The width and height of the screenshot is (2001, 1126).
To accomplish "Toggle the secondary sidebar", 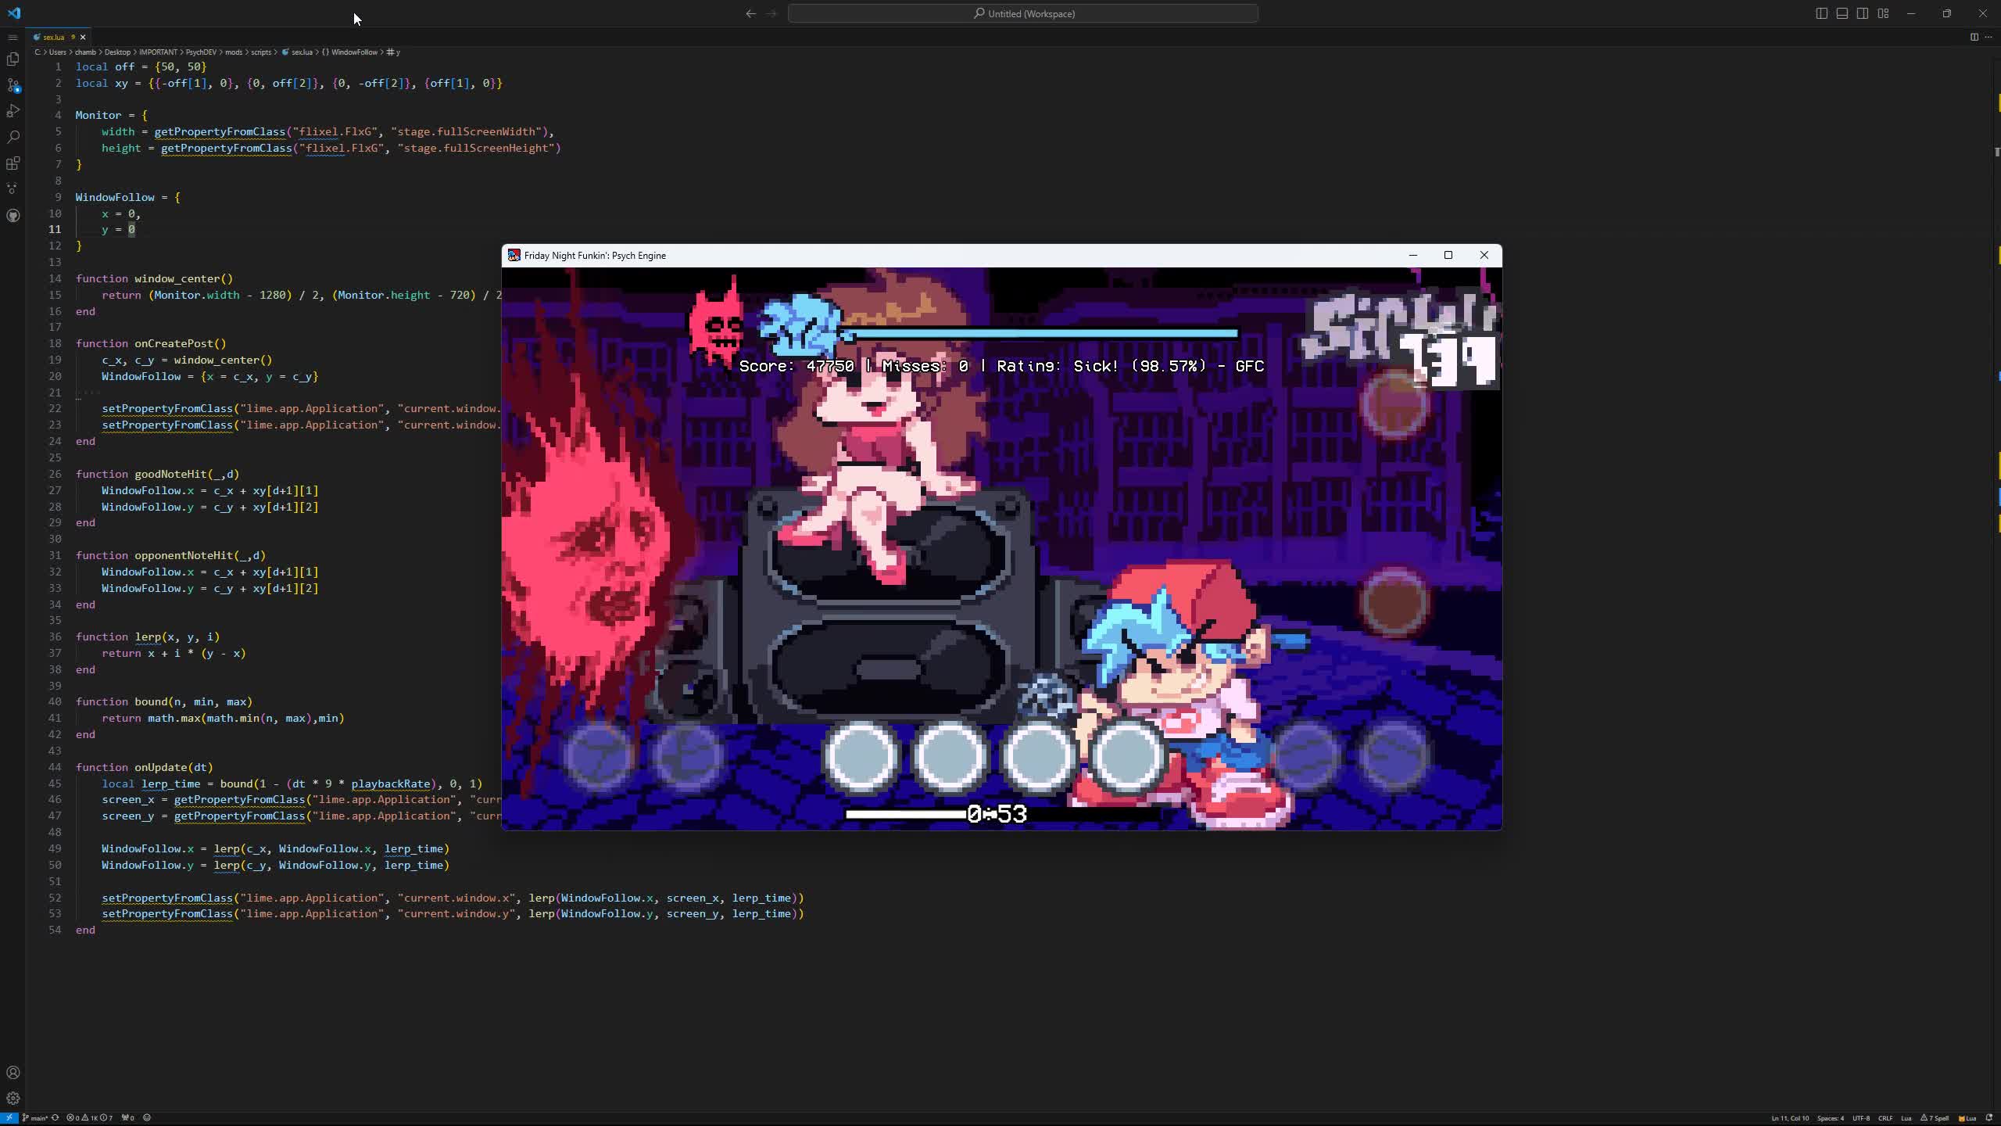I will click(1862, 13).
